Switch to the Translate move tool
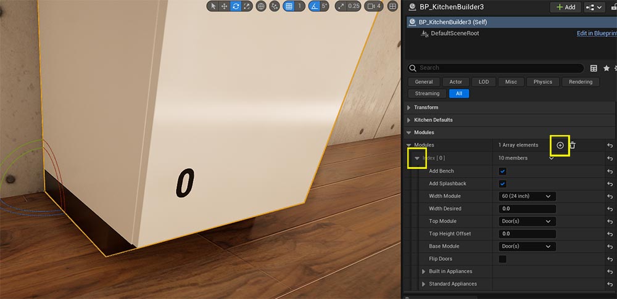This screenshot has height=299, width=617. pyautogui.click(x=224, y=6)
